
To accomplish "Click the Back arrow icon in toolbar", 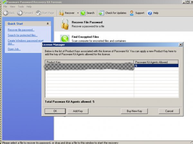I will (5, 13).
